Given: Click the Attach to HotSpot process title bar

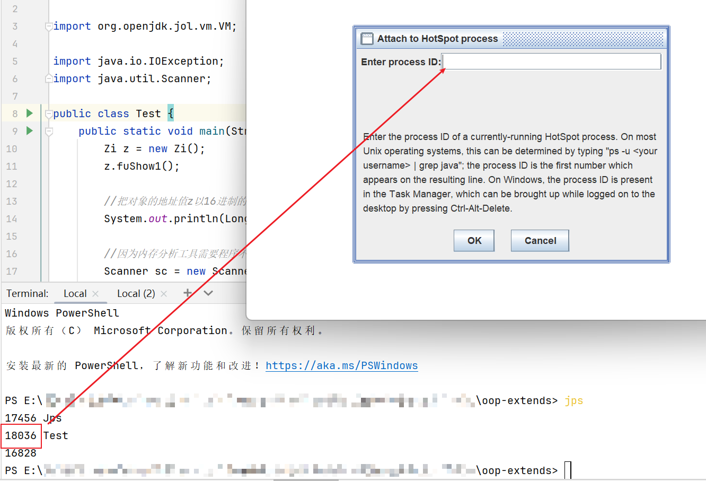Looking at the screenshot, I should point(511,39).
